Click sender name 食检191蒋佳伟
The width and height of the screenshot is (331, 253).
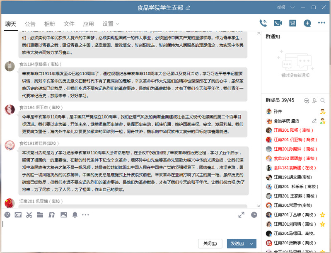click(x=39, y=144)
